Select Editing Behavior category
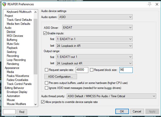The image size is (161, 117). (14, 88)
